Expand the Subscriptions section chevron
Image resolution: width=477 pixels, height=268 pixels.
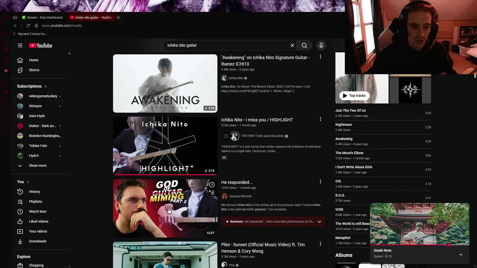click(x=46, y=86)
